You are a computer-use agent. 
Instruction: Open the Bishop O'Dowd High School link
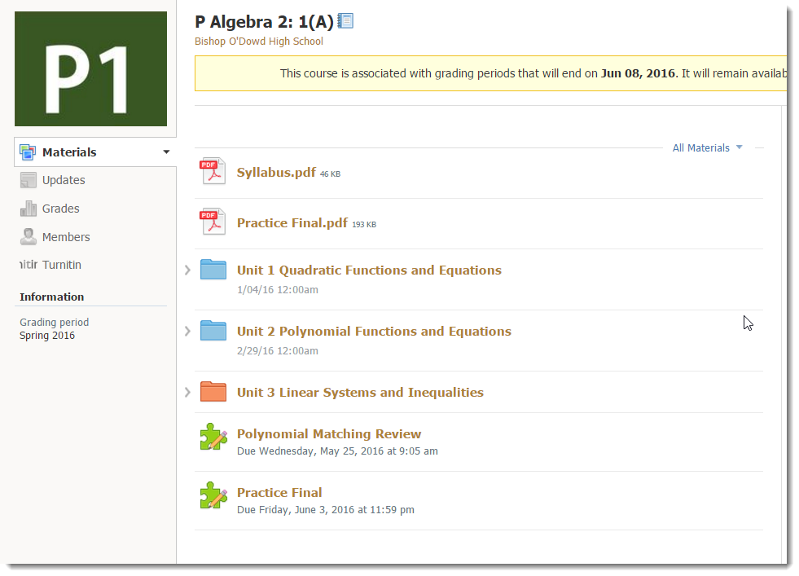[x=258, y=42]
